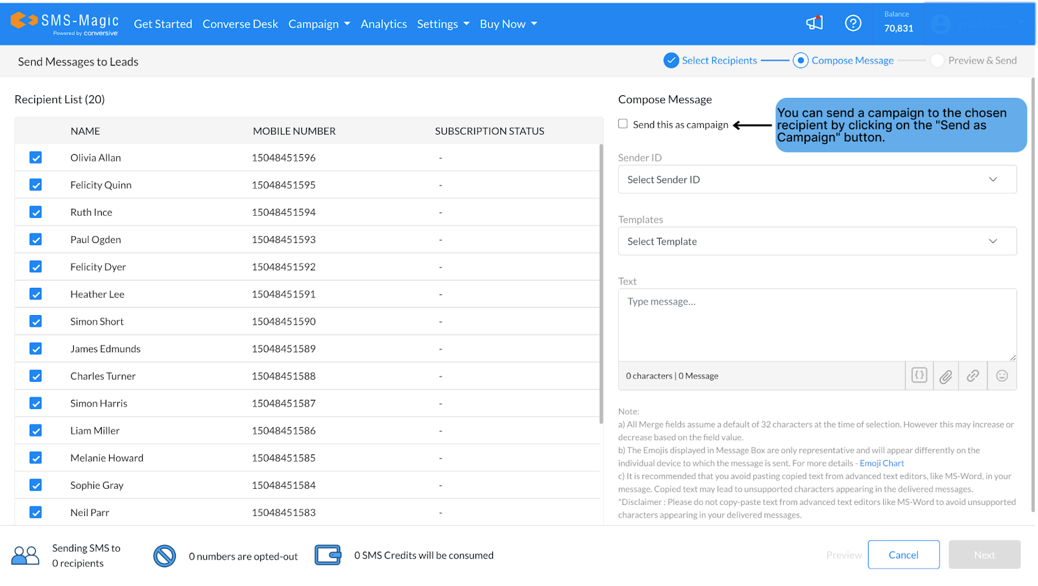Uncheck Sophie Gray's checkbox

pos(36,485)
